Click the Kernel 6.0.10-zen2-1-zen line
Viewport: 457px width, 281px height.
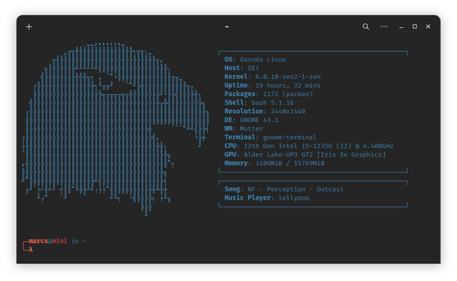click(272, 77)
